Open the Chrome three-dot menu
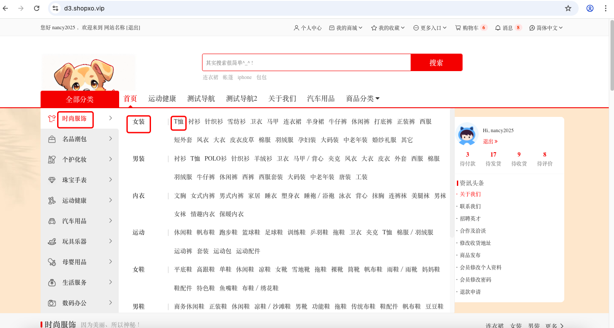 click(606, 8)
